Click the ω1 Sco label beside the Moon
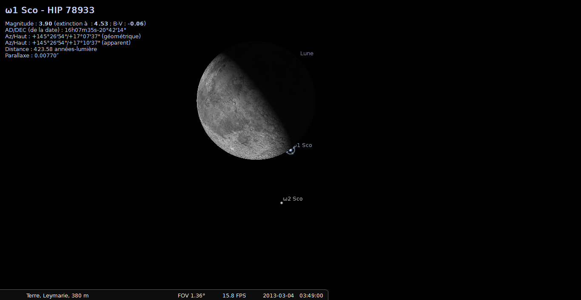The height and width of the screenshot is (300, 581). pos(304,145)
